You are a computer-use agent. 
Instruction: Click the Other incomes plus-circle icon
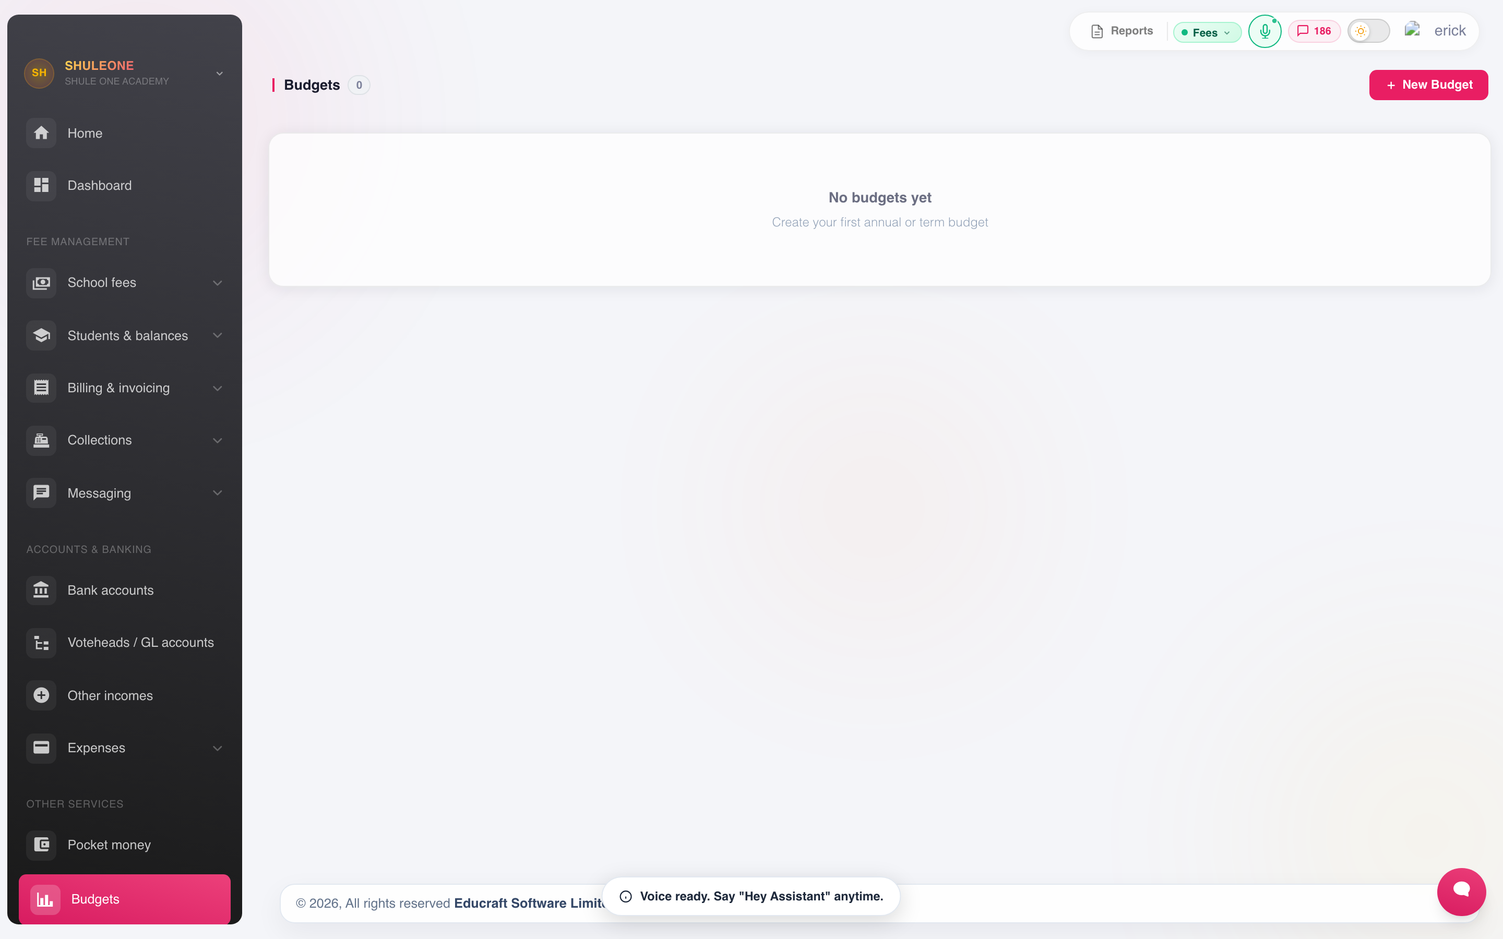coord(41,695)
